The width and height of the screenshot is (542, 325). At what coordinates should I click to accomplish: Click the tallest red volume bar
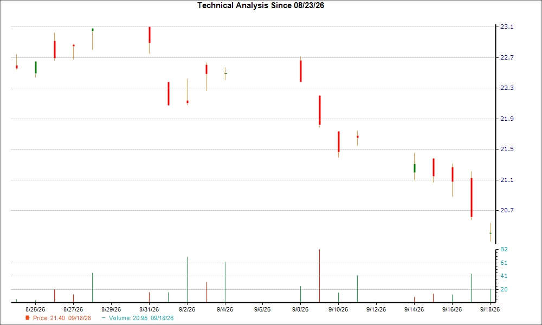point(319,276)
